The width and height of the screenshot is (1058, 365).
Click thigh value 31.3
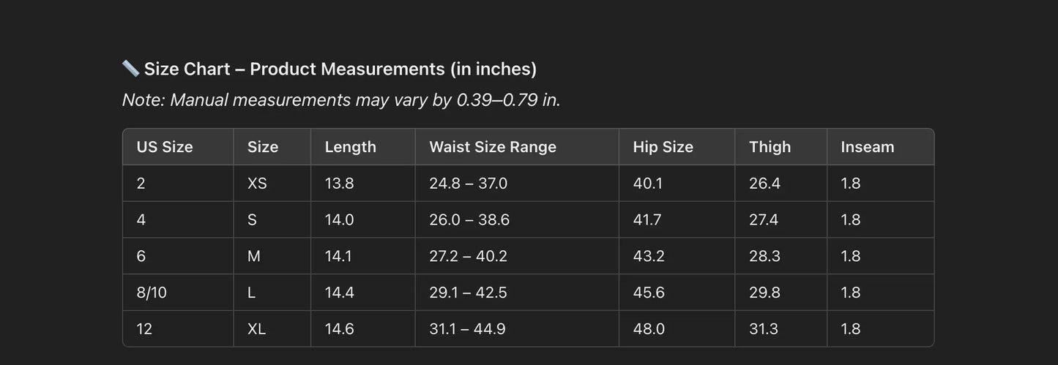[x=764, y=329]
